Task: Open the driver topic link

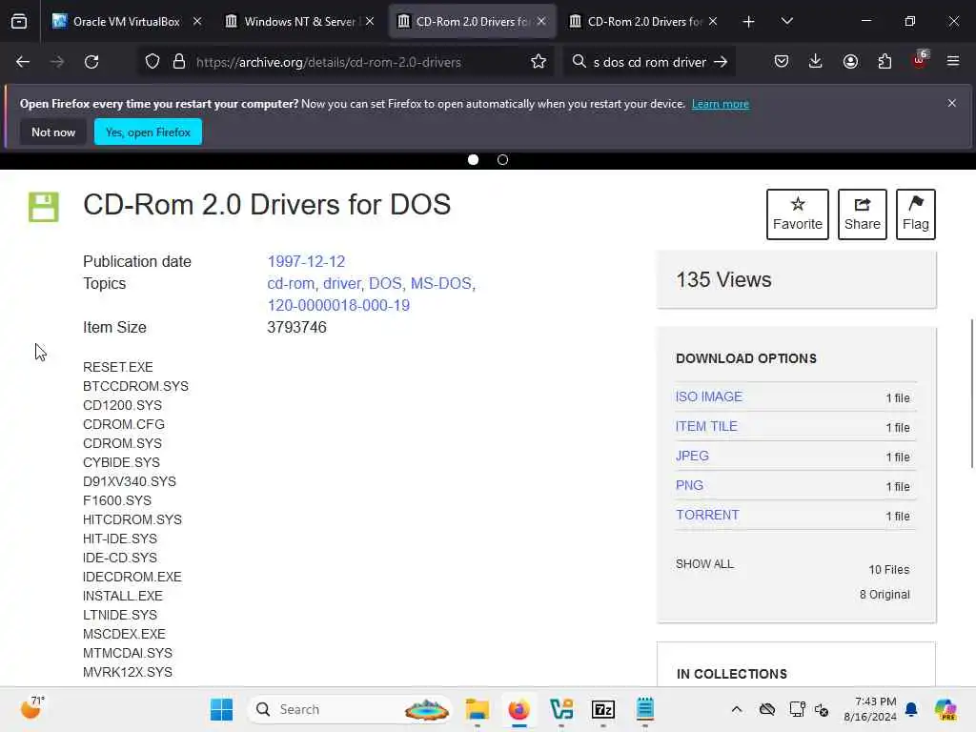Action: [342, 283]
